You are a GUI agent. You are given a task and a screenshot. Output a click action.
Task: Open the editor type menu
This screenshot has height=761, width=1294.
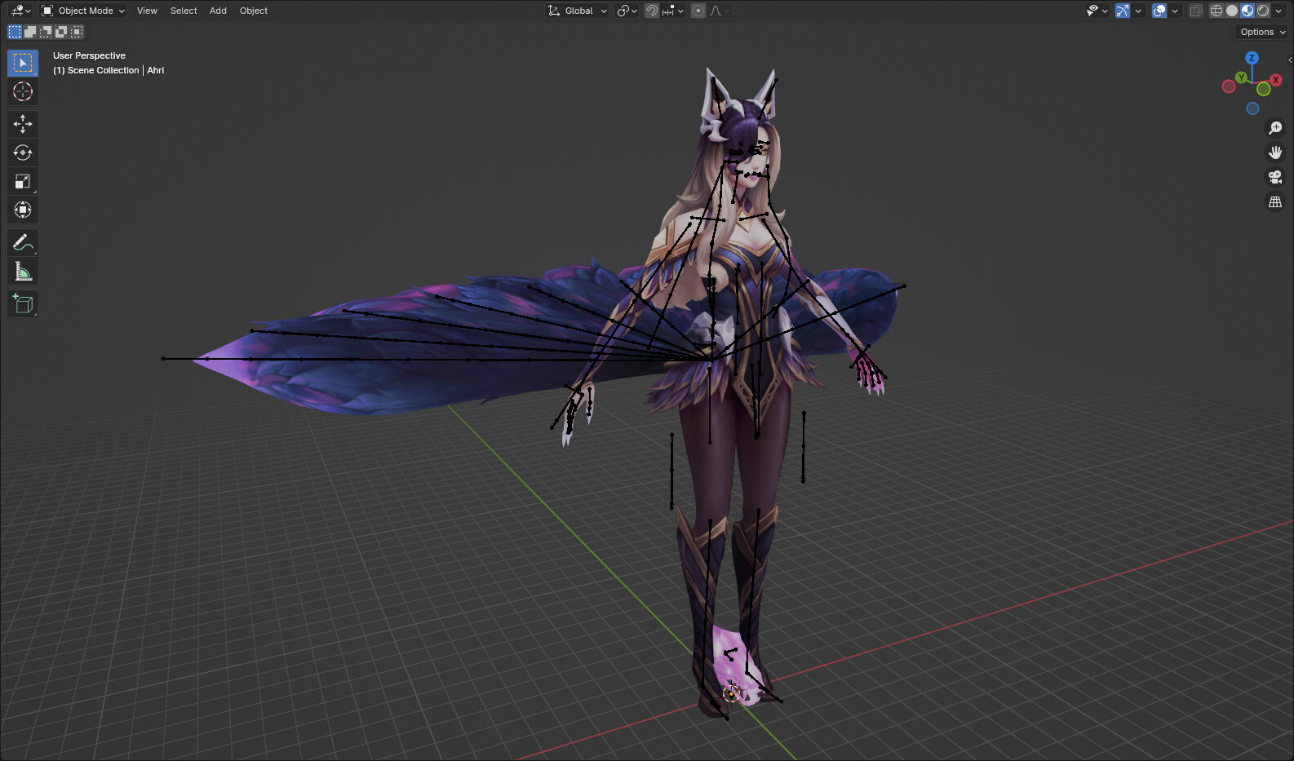(x=20, y=11)
